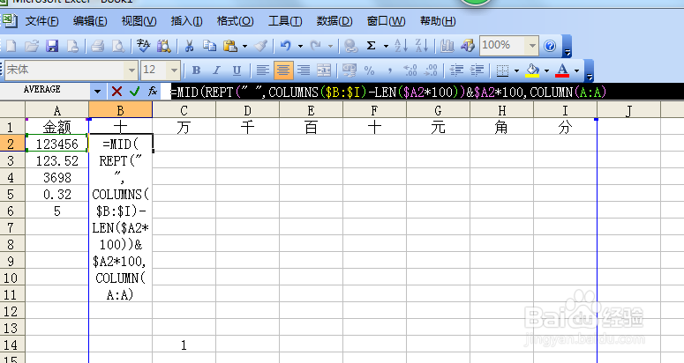Open file with the Open folder icon

32,46
